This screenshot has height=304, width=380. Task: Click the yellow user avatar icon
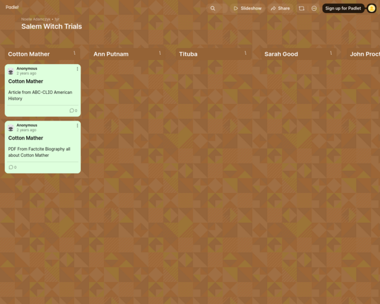[372, 8]
